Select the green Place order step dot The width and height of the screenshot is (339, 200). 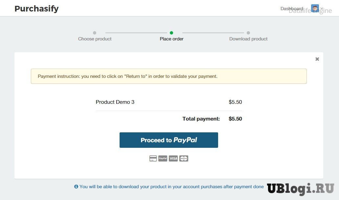[x=171, y=33]
